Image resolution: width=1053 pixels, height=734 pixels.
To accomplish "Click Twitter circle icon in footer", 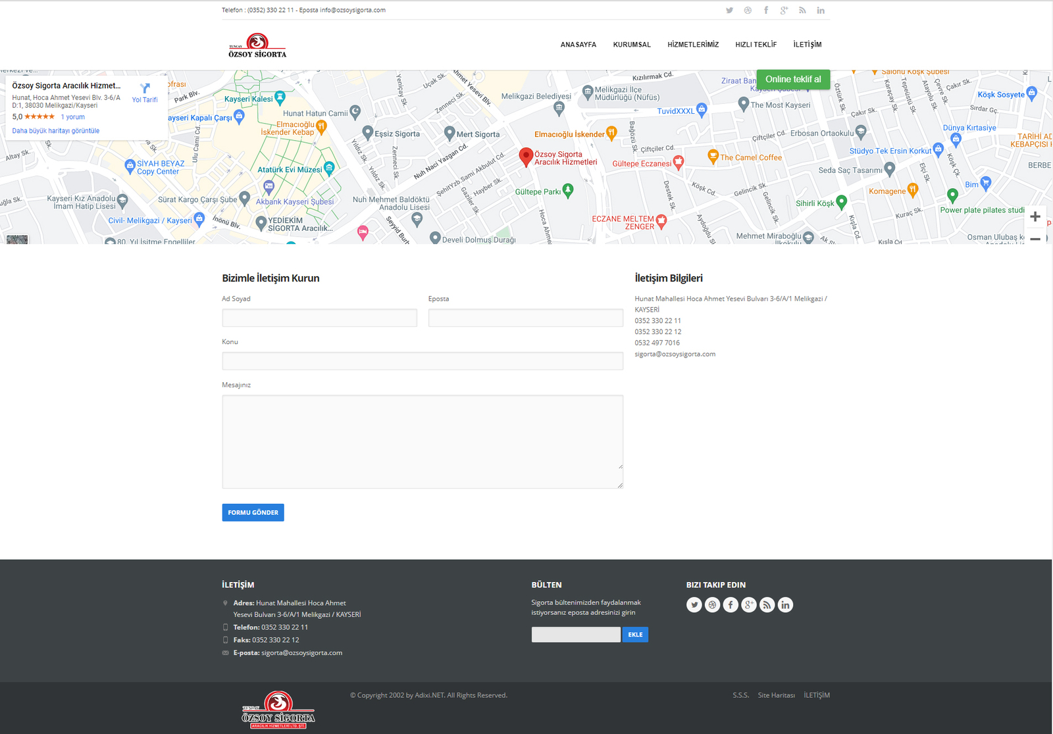I will click(x=694, y=604).
